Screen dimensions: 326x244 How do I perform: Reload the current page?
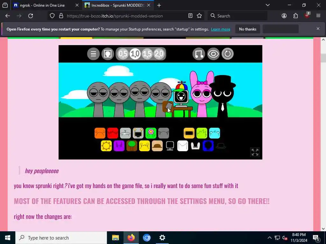coord(31,16)
